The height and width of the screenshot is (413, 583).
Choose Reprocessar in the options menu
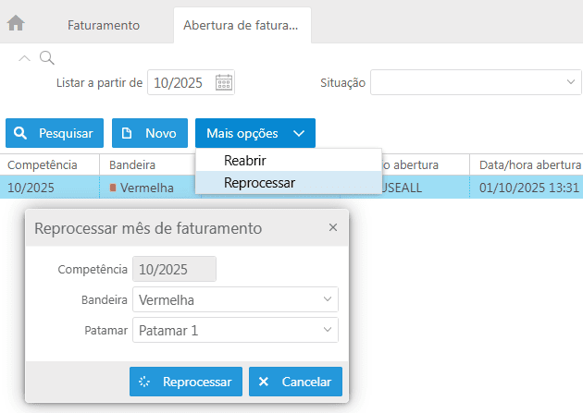[259, 183]
